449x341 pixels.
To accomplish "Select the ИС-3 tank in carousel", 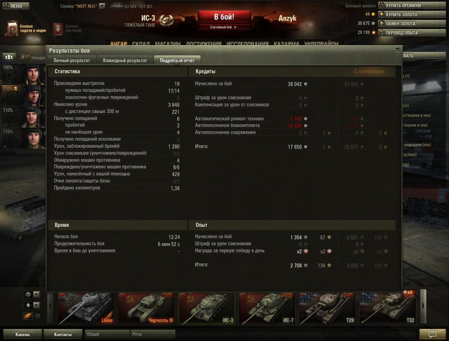I will 207,308.
